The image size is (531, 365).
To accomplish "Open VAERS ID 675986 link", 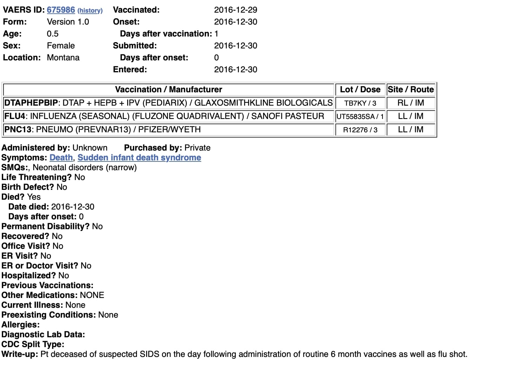I will (x=61, y=10).
